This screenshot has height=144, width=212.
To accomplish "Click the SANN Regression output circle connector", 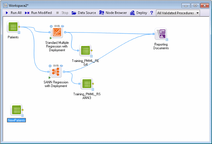I will click(x=64, y=72).
